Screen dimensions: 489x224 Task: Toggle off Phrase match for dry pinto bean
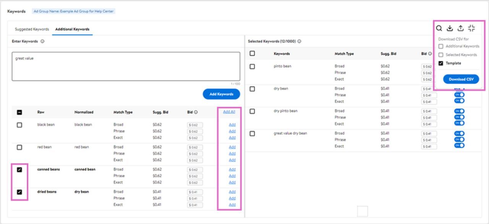click(x=458, y=117)
